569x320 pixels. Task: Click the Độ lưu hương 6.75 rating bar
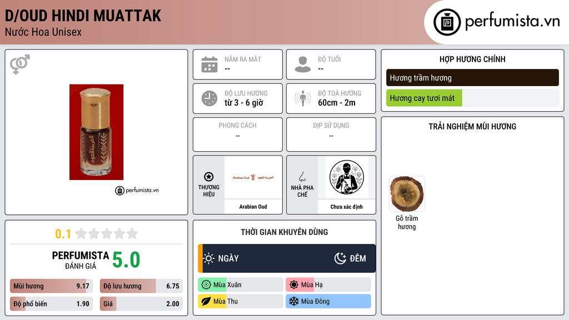[141, 286]
